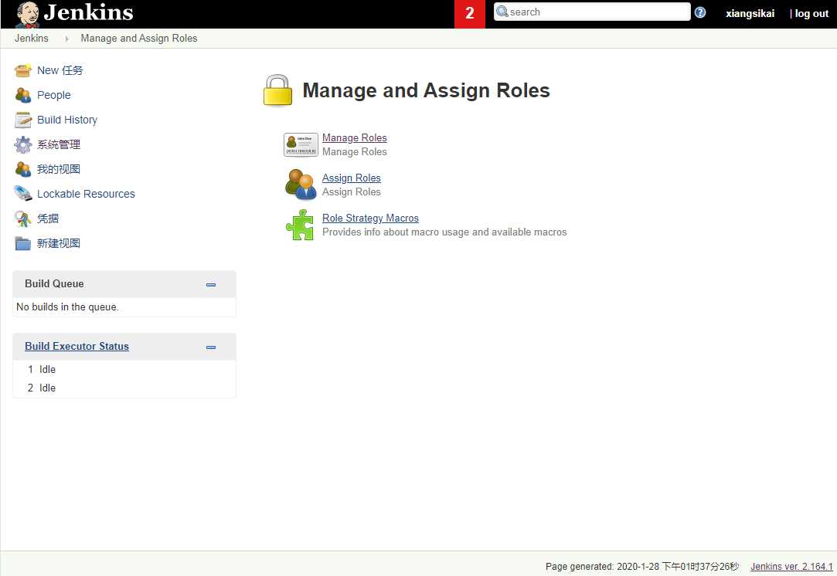Click the Build History notepad icon

(x=23, y=120)
